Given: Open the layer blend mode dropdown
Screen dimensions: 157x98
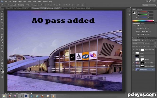Looking at the screenshot, I should (x=138, y=43).
